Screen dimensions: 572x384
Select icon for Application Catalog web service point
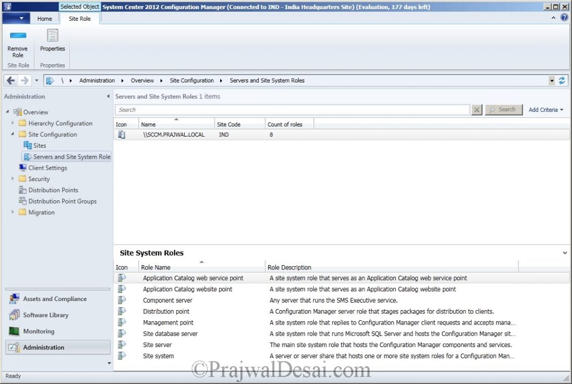pyautogui.click(x=122, y=278)
